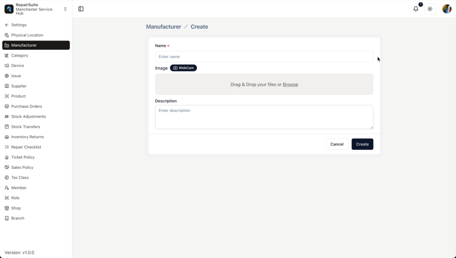Click the Device sidebar icon
Image resolution: width=456 pixels, height=258 pixels.
[7, 66]
